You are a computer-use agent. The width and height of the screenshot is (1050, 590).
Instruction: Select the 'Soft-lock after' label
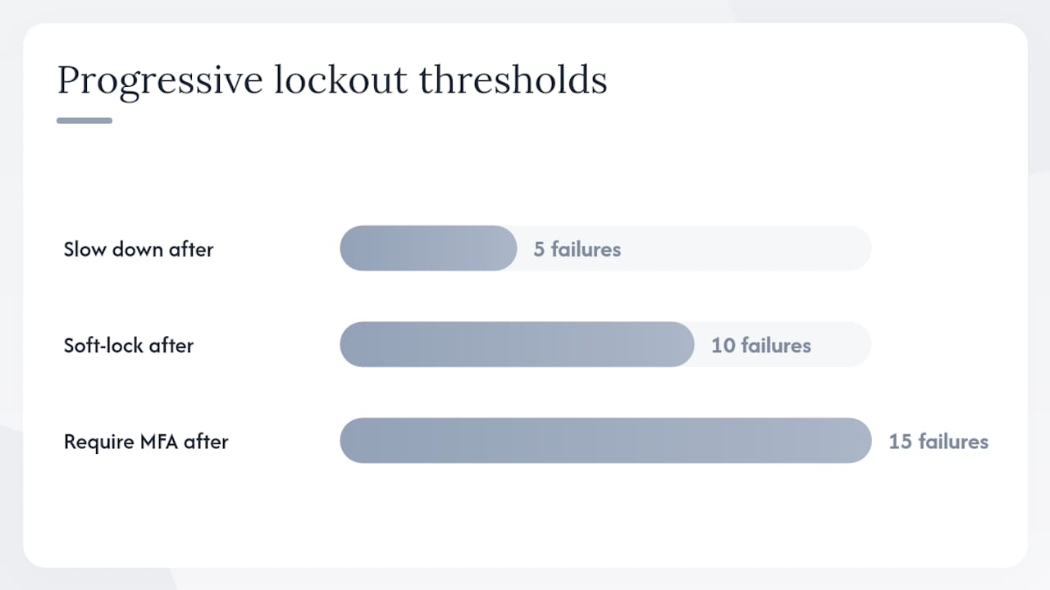point(129,345)
